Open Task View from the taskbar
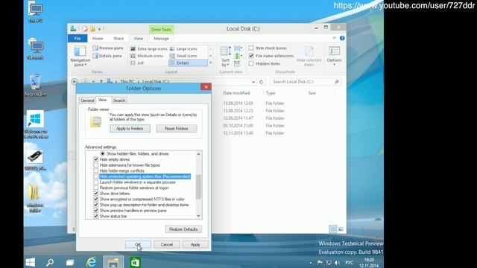This screenshot has height=268, width=477. (x=70, y=262)
